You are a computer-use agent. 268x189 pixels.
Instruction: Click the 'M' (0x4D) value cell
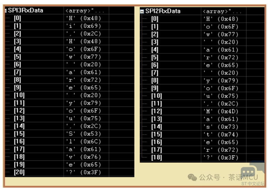[221, 111]
